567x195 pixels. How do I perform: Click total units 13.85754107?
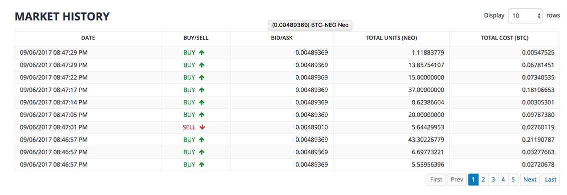pyautogui.click(x=426, y=65)
